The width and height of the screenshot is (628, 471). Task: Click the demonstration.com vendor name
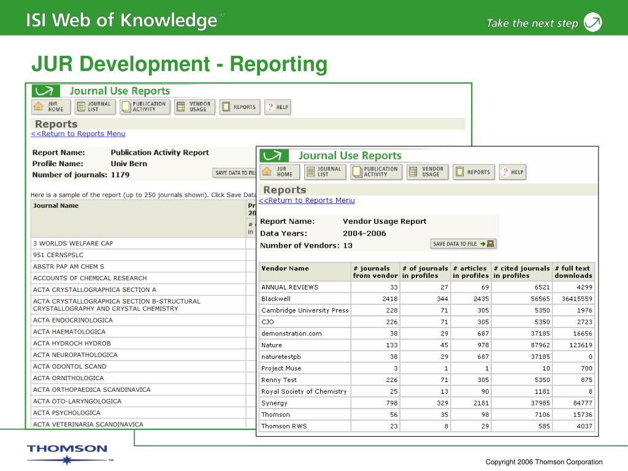(x=291, y=334)
